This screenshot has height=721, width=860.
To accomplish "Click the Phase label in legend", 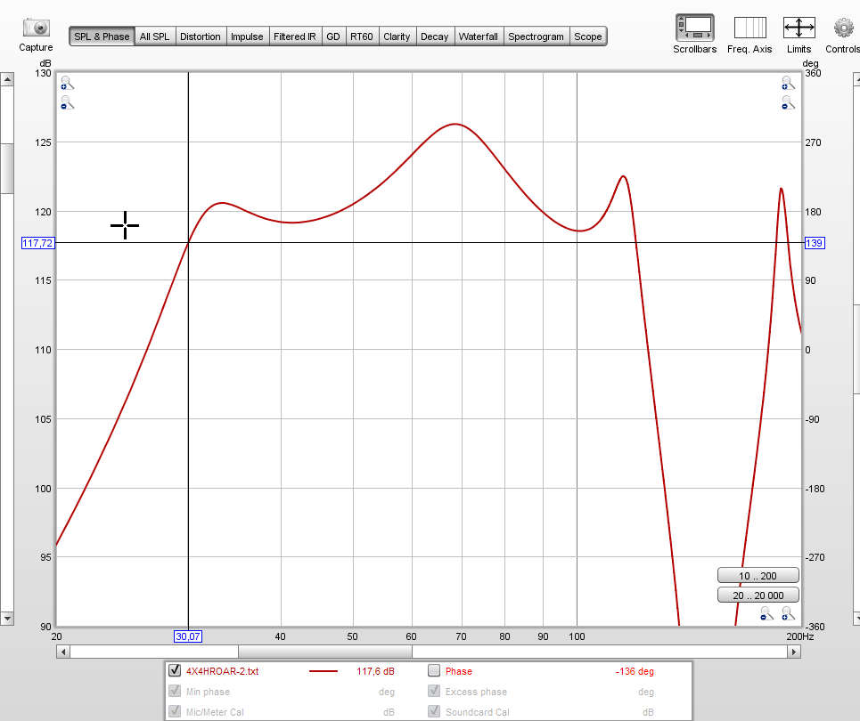I will click(459, 671).
